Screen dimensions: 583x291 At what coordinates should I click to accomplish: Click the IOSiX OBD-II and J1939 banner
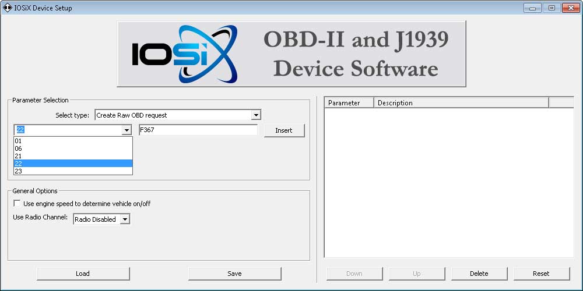pos(291,54)
